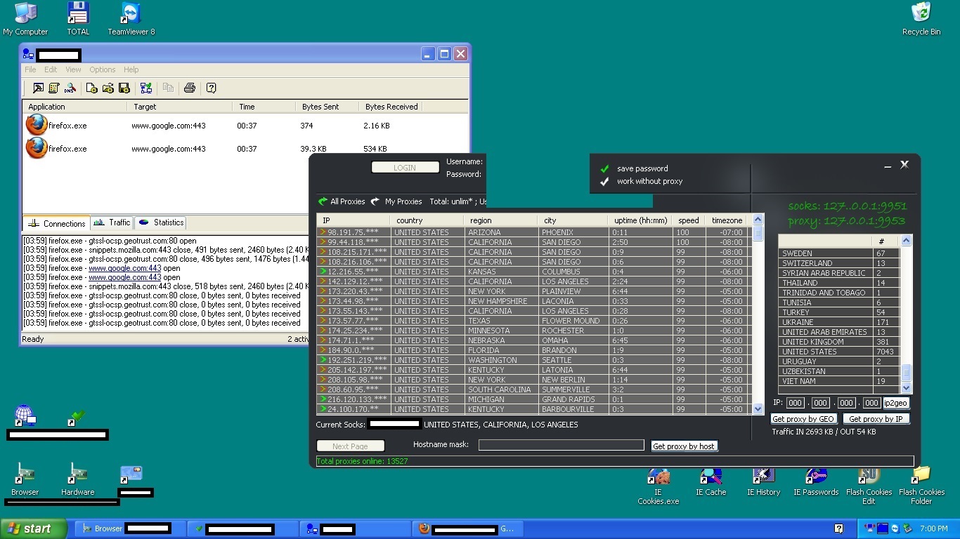This screenshot has width=960, height=539.
Task: Switch to the Connections tab
Action: pyautogui.click(x=56, y=223)
